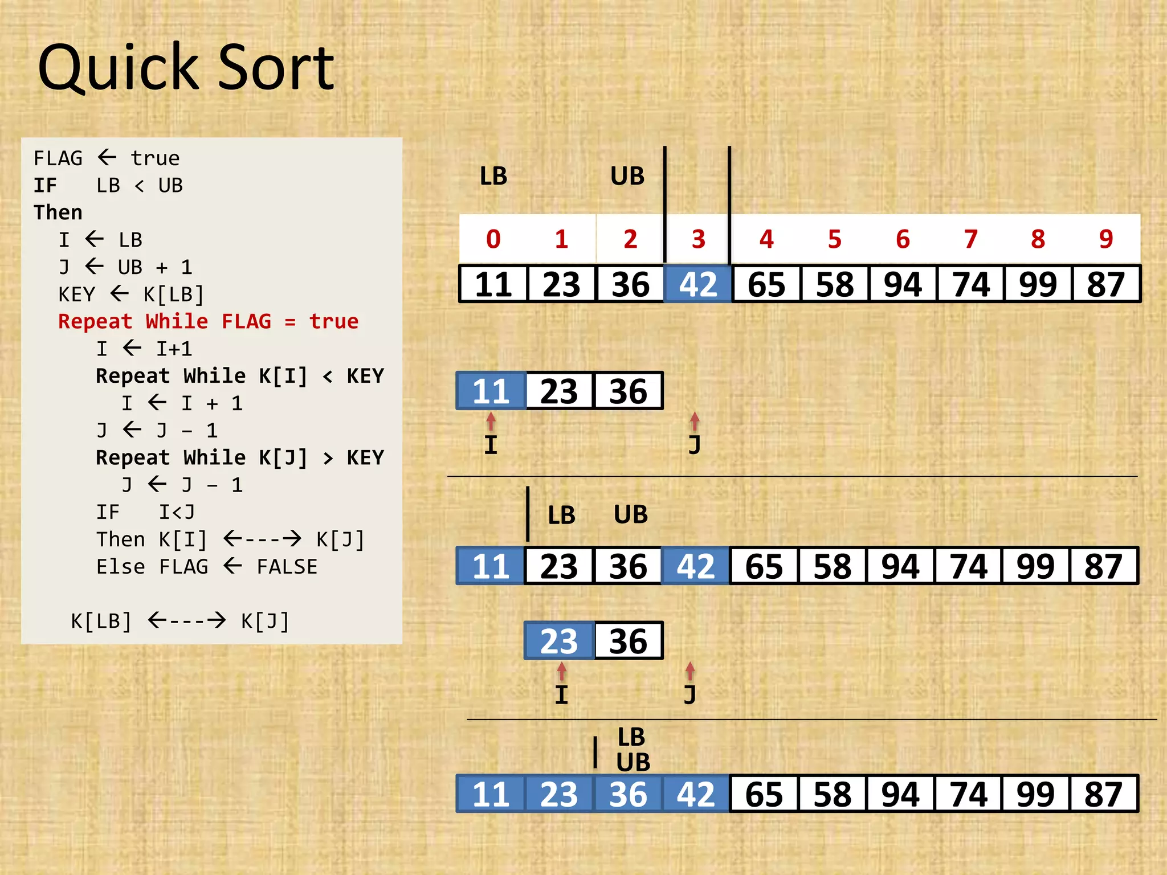This screenshot has width=1167, height=875.
Task: Click the top LB label above index 0
Action: [x=493, y=176]
